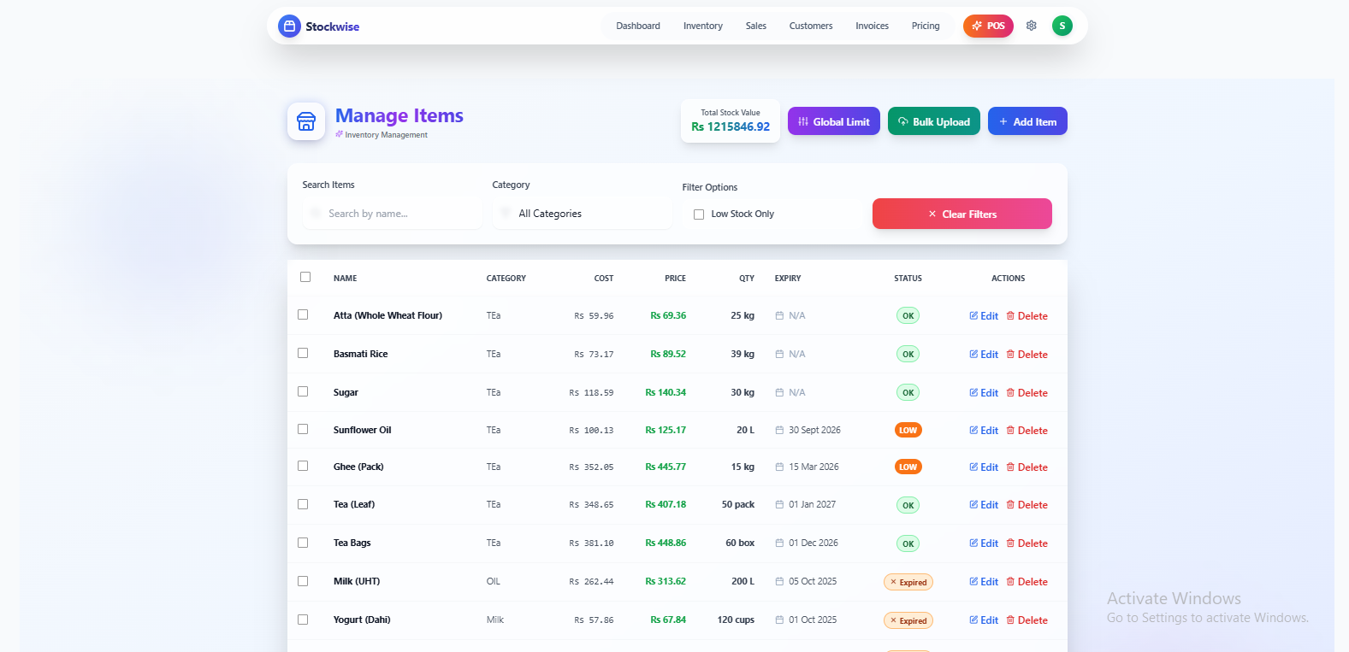Screen dimensions: 1349x652
Task: Open the Global Limit settings button
Action: pos(833,121)
